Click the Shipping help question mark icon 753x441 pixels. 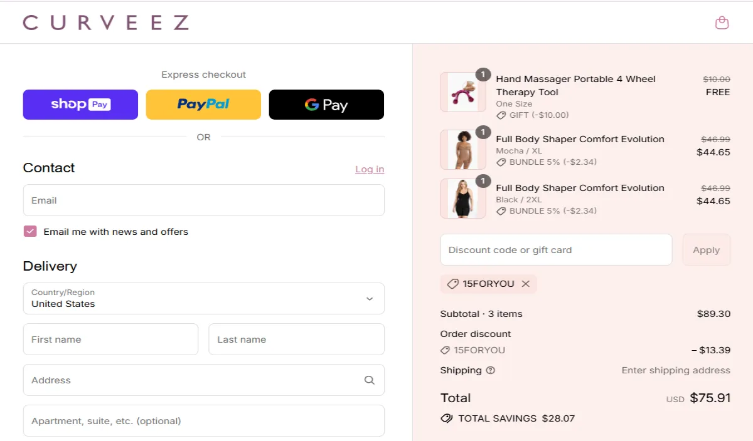coord(490,370)
